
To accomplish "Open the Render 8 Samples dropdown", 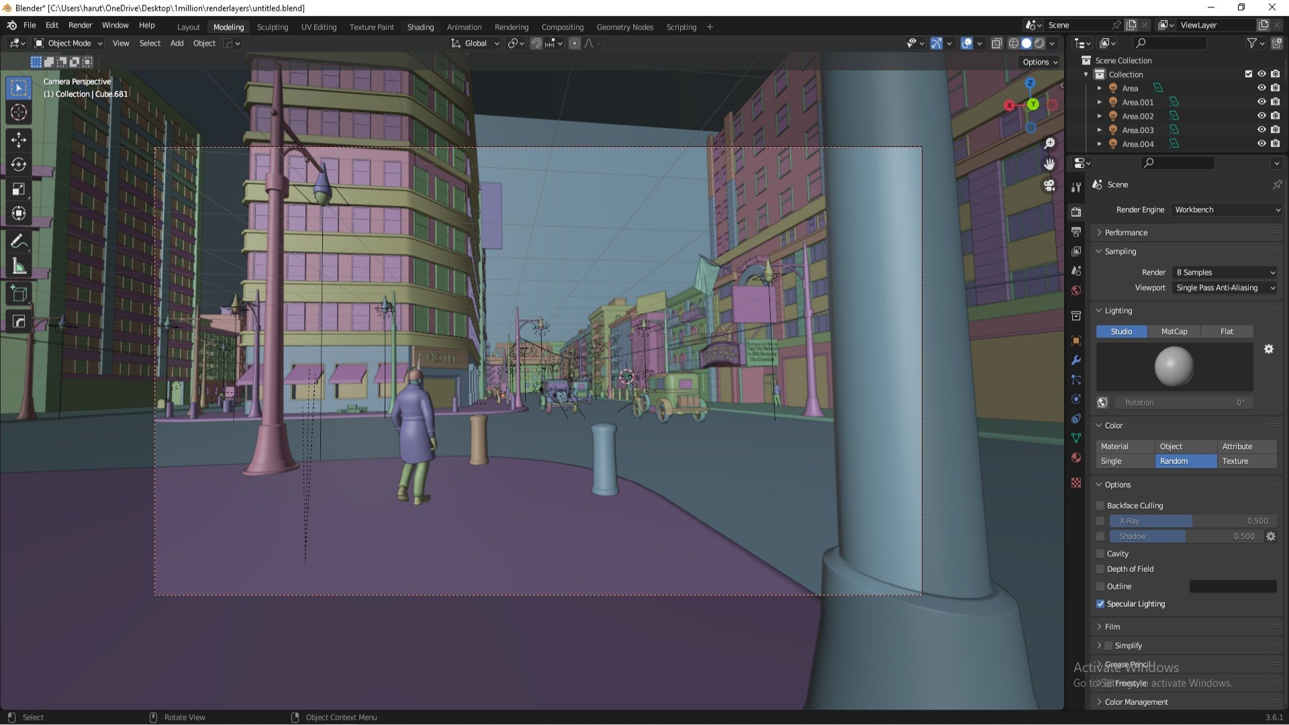I will (x=1225, y=273).
